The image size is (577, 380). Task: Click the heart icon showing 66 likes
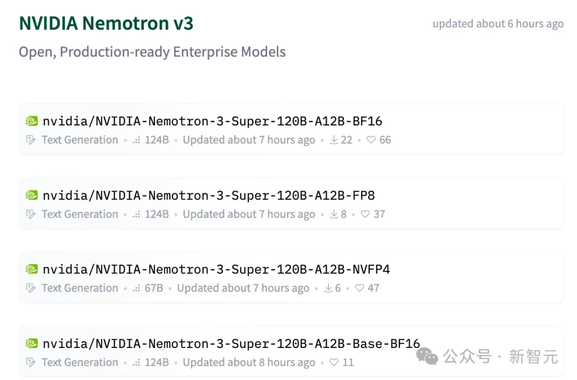pyautogui.click(x=371, y=140)
